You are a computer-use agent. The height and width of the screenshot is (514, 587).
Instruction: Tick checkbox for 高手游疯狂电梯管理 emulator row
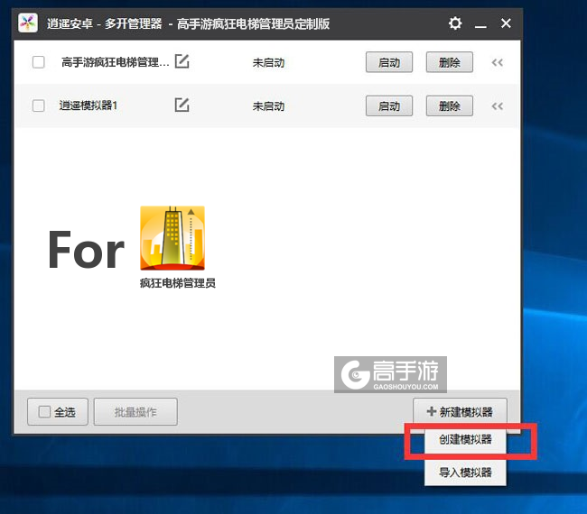pos(39,62)
